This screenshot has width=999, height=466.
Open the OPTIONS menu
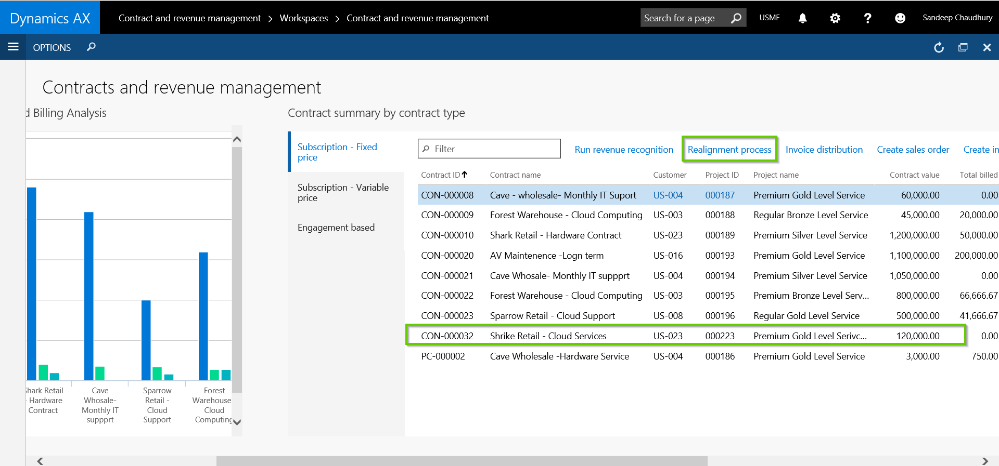[52, 47]
